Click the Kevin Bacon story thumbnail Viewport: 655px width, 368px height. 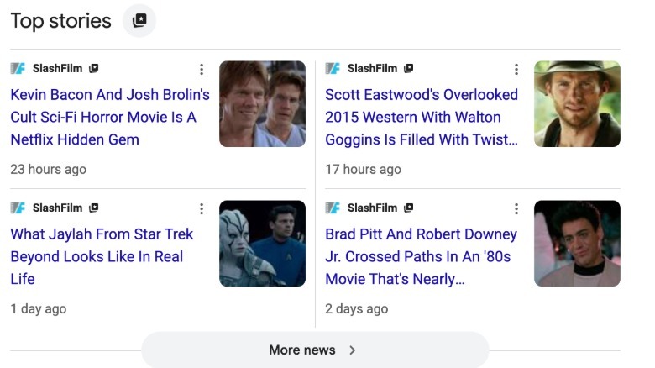tap(262, 104)
